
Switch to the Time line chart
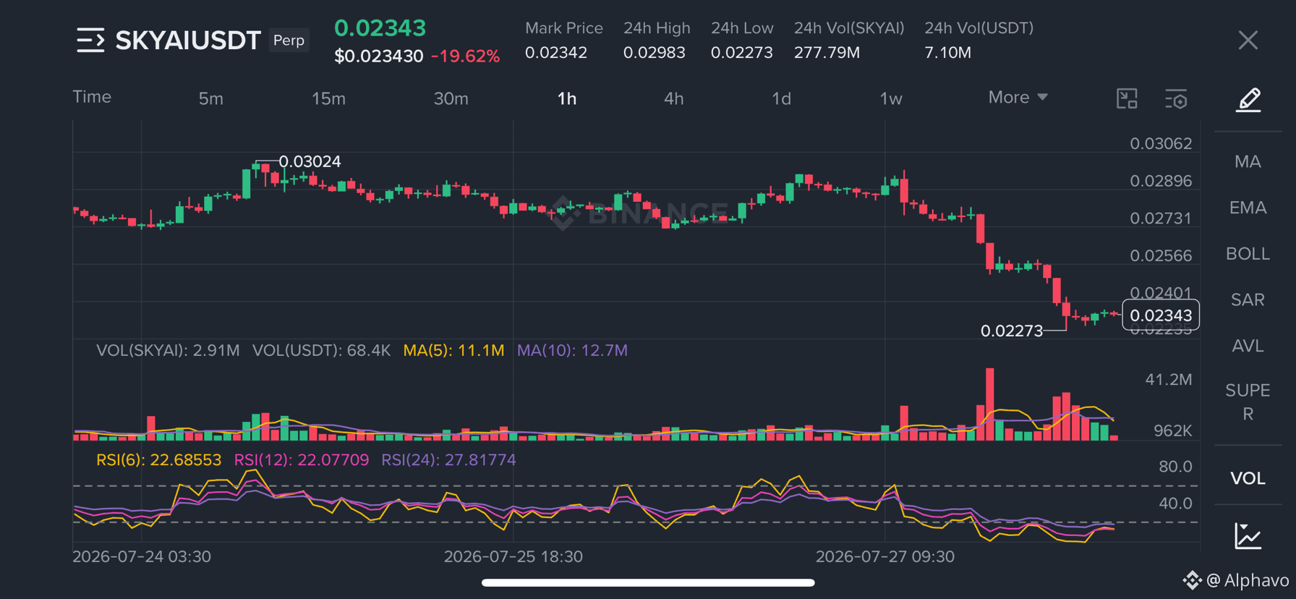tap(92, 97)
